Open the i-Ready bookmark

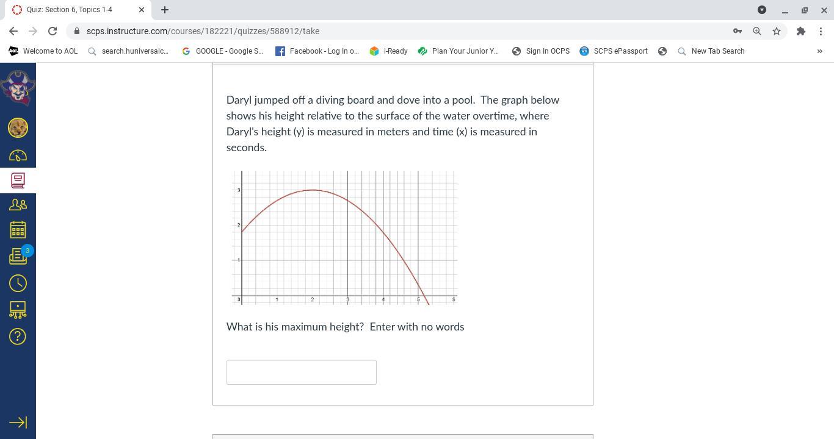[388, 51]
